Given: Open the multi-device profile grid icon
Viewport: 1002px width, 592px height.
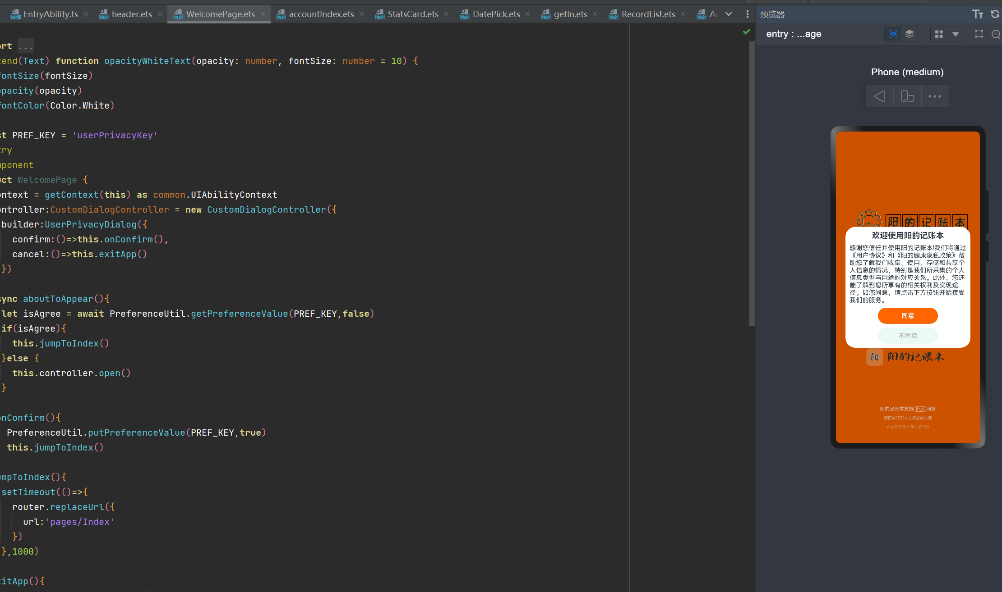Looking at the screenshot, I should click(x=939, y=34).
